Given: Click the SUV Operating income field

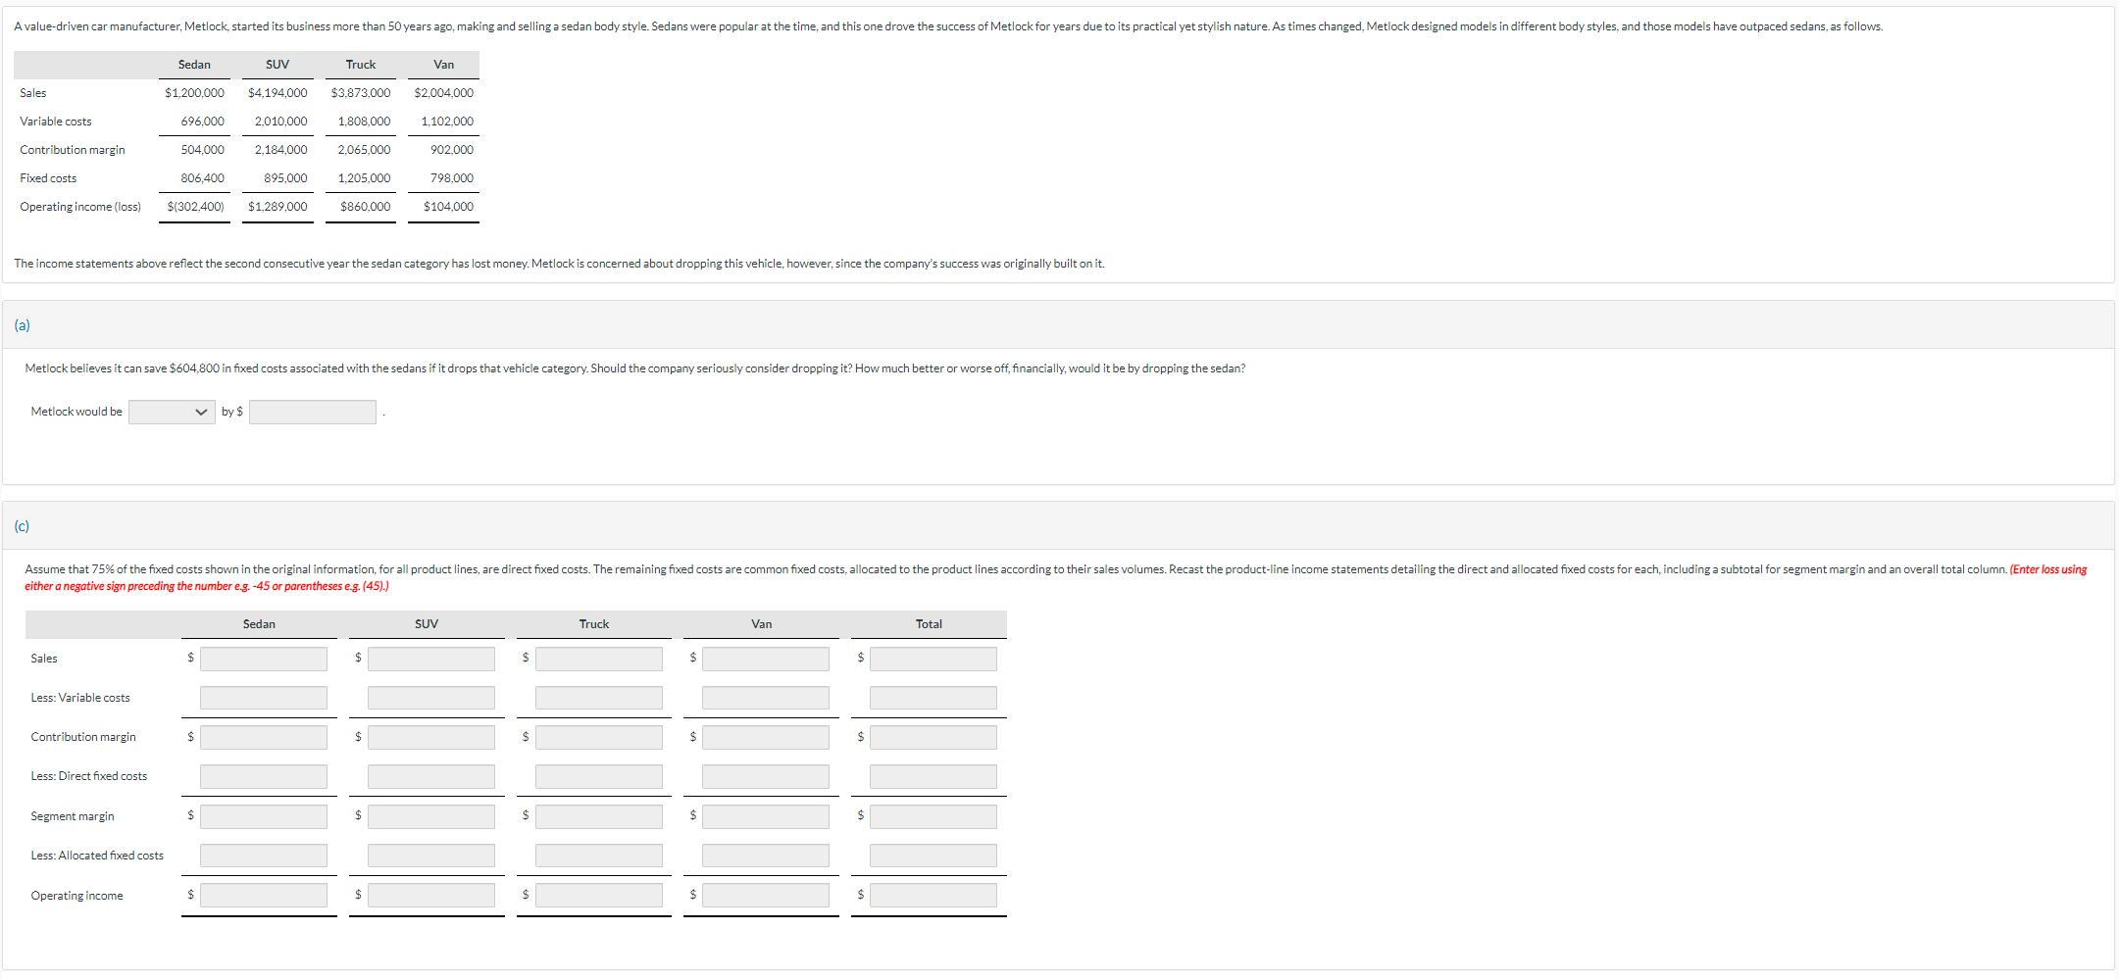Looking at the screenshot, I should (x=431, y=896).
